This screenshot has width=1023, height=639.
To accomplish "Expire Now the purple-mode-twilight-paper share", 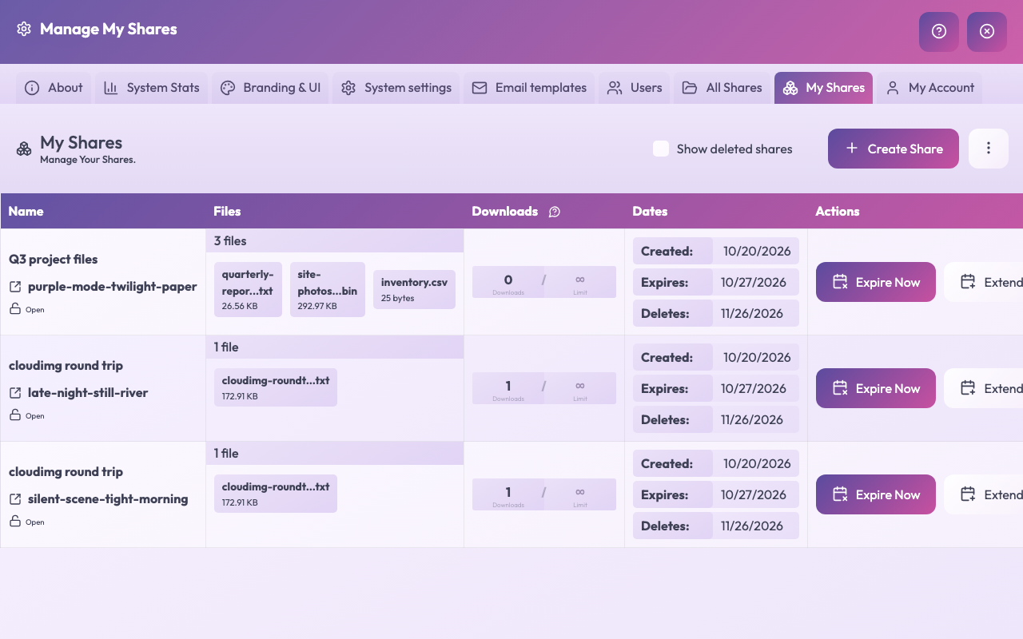I will (876, 282).
